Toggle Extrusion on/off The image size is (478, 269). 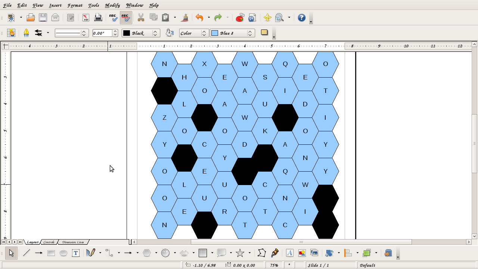click(x=388, y=253)
